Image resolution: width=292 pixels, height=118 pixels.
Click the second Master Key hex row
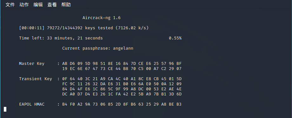click(122, 69)
